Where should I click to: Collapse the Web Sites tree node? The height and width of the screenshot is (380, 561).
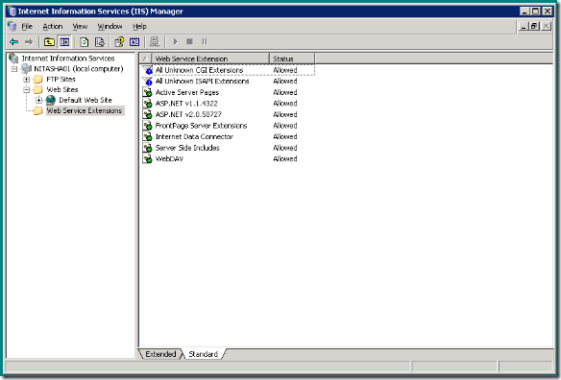point(27,90)
